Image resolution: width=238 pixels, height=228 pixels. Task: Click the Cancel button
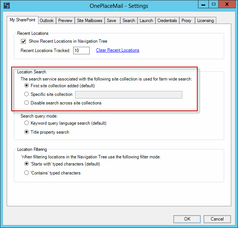[217, 219]
